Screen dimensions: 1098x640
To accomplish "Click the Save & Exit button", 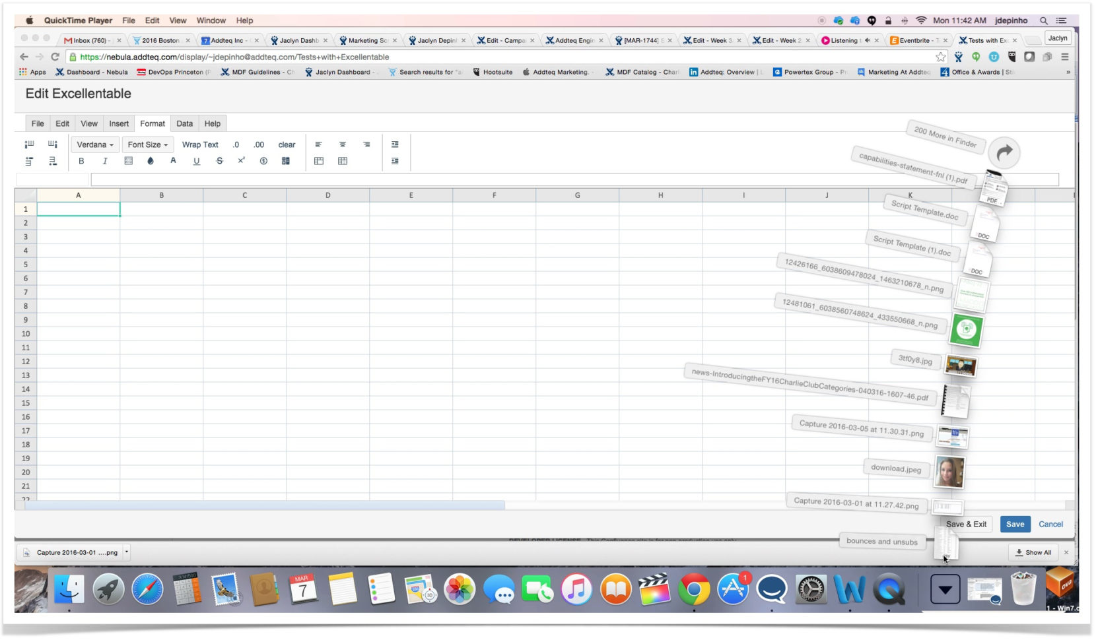I will (966, 524).
